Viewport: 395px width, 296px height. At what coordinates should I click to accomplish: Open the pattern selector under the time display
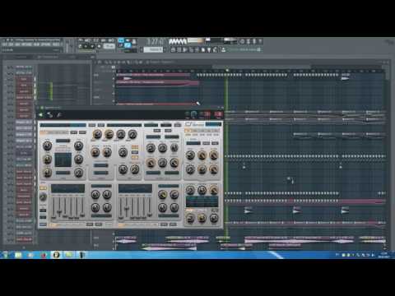(154, 49)
